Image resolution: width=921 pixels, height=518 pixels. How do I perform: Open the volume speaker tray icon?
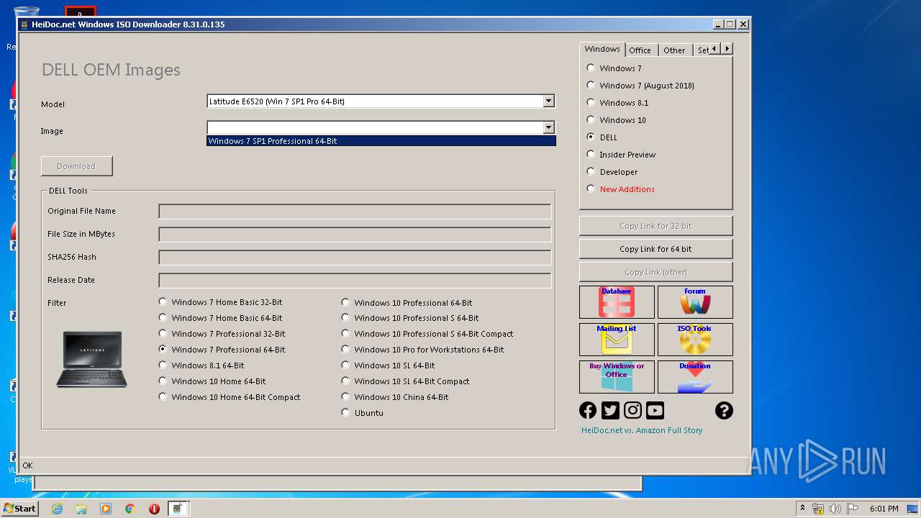pos(835,509)
